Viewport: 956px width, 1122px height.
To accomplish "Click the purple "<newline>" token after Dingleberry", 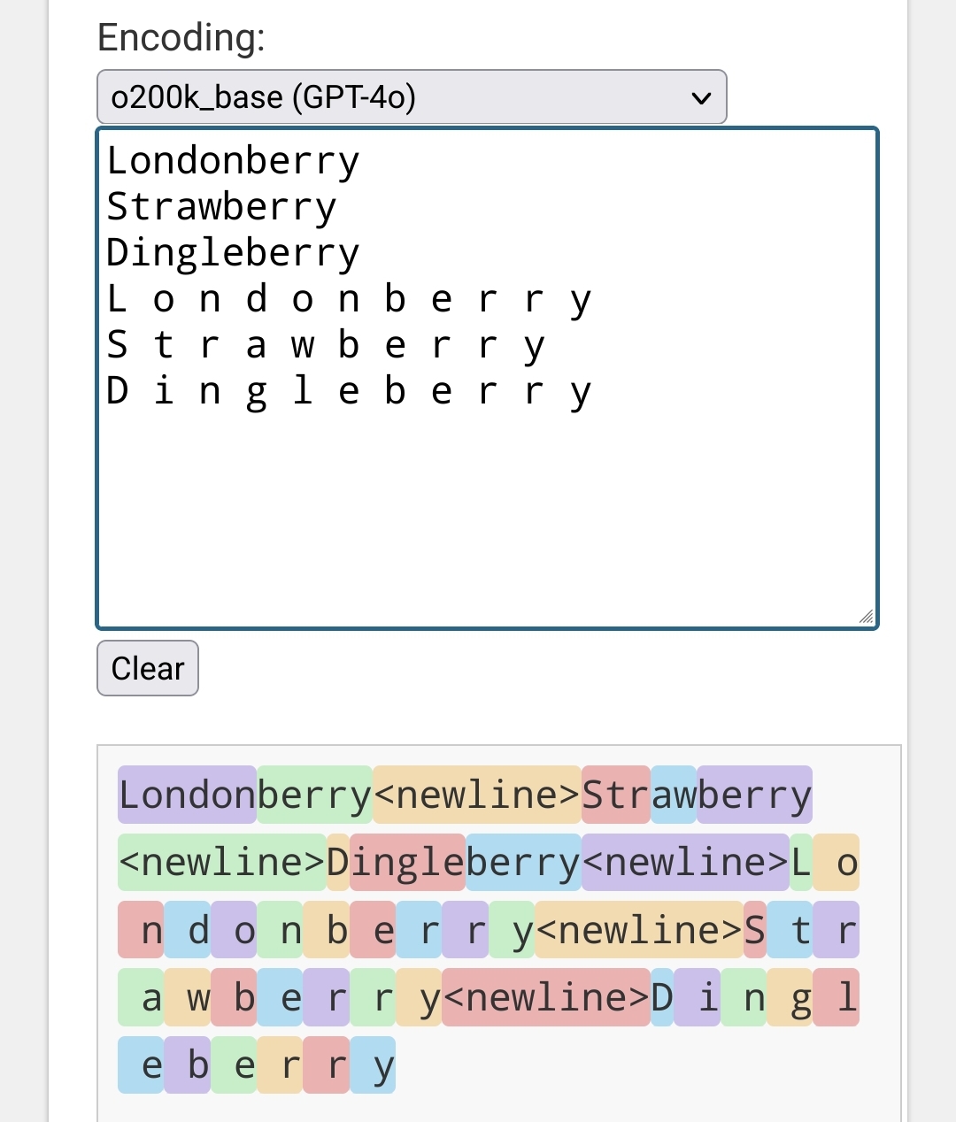I will (685, 862).
